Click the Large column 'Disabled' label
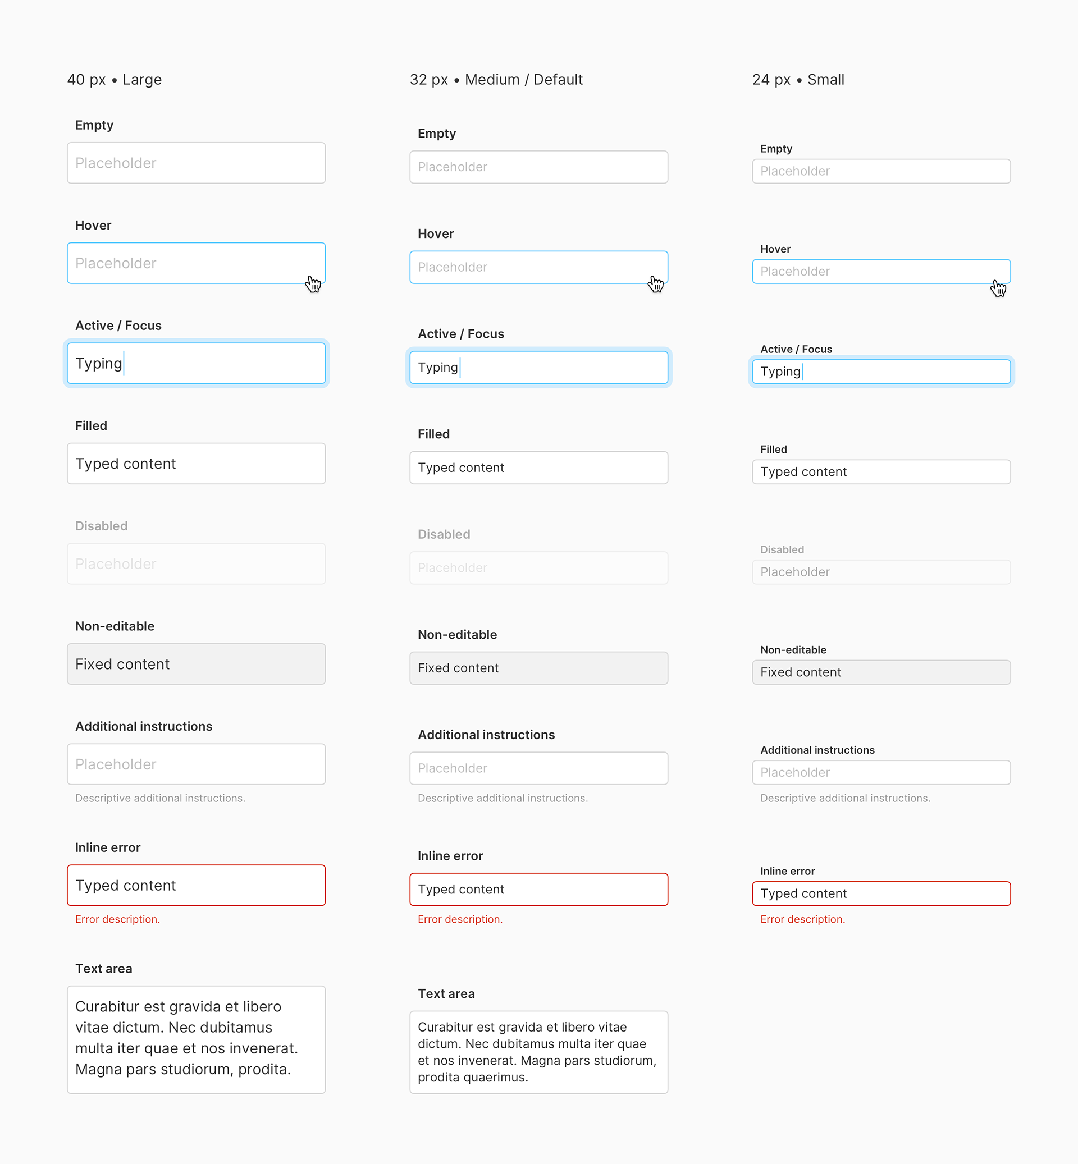 click(102, 526)
